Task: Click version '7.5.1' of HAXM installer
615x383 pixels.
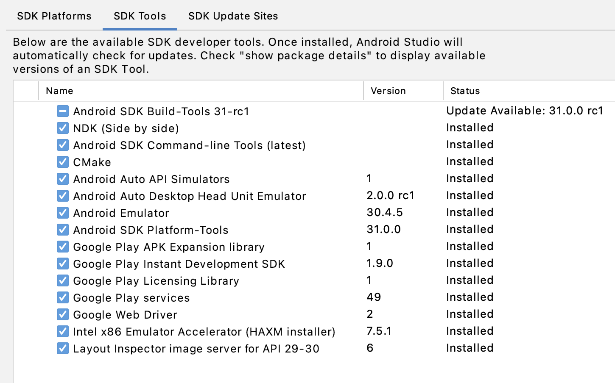Action: pyautogui.click(x=379, y=331)
